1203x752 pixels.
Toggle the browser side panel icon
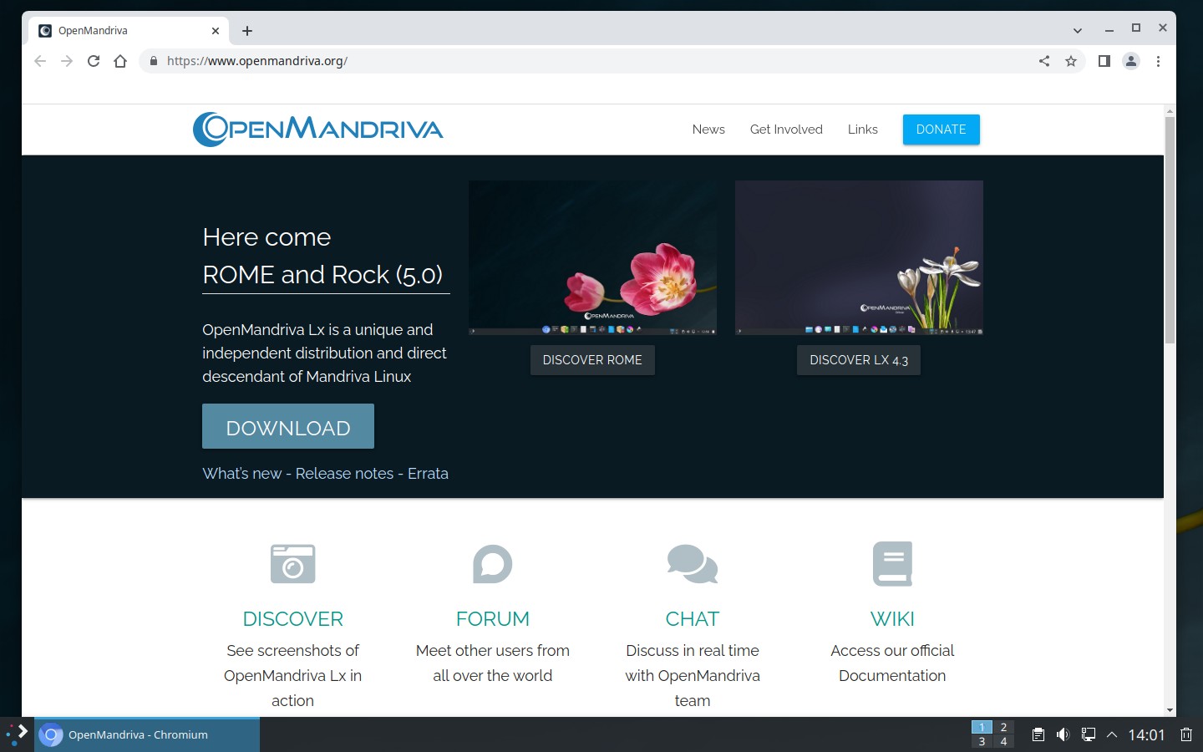(x=1104, y=61)
